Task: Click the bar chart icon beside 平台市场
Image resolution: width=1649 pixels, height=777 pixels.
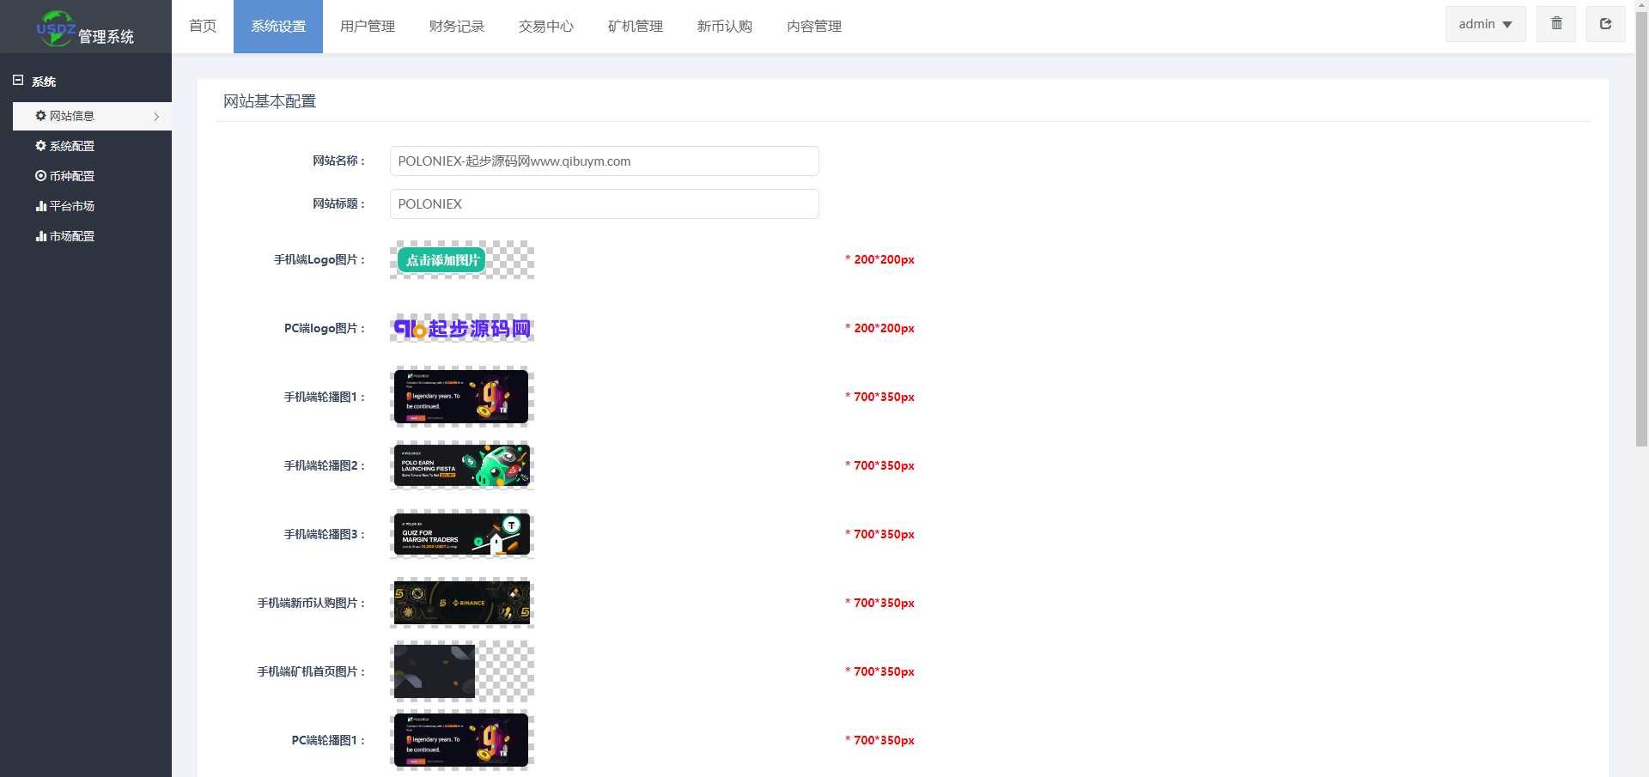Action: click(x=40, y=206)
